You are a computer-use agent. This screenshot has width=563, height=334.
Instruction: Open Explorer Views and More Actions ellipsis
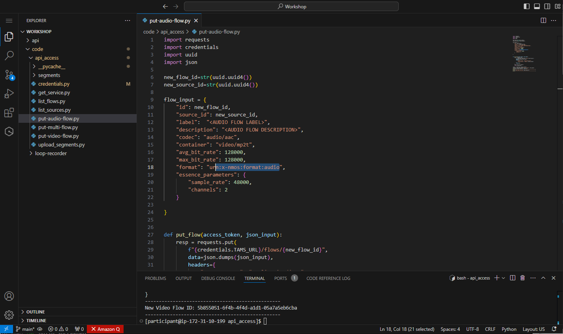(128, 21)
